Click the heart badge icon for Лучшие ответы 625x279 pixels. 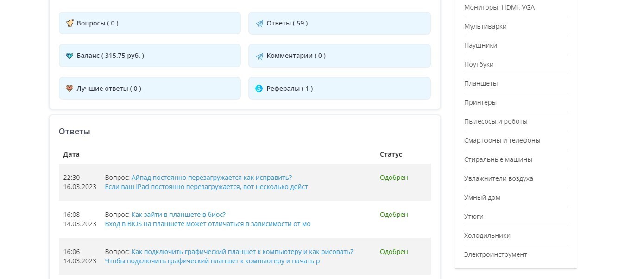click(70, 88)
